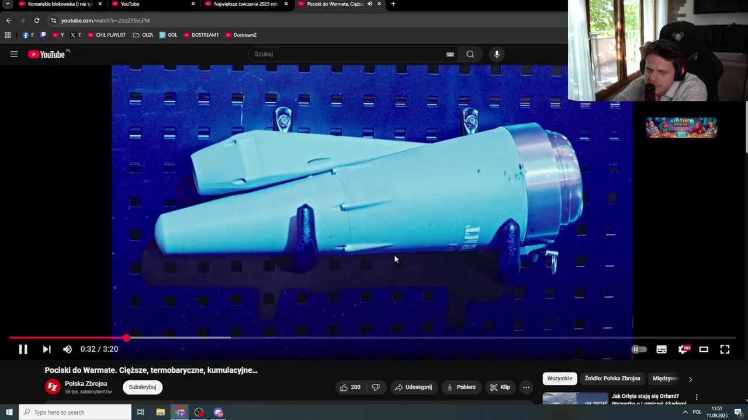Click the Klip scissors button
This screenshot has width=748, height=420.
500,387
